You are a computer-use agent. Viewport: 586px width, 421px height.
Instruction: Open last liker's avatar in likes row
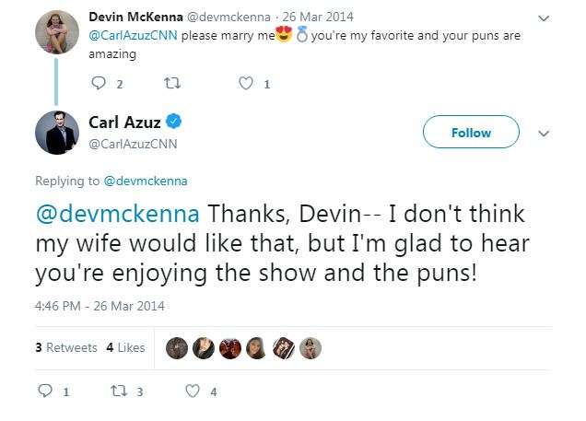pyautogui.click(x=311, y=348)
